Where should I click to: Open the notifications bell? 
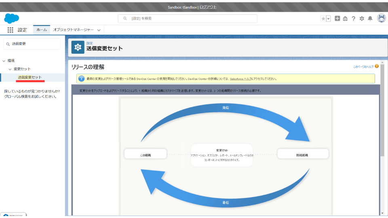(x=370, y=19)
